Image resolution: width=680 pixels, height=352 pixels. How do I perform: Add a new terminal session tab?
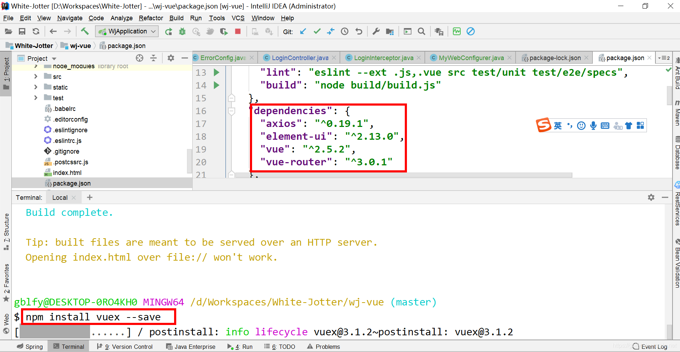click(90, 197)
